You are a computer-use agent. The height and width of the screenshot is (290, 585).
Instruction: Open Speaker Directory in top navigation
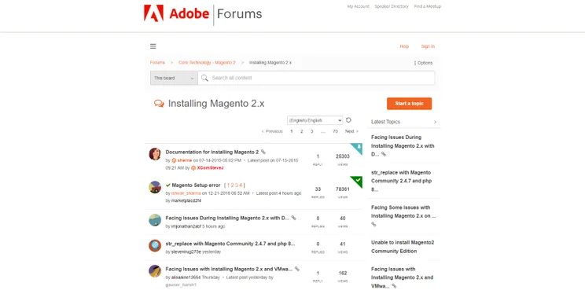(392, 6)
